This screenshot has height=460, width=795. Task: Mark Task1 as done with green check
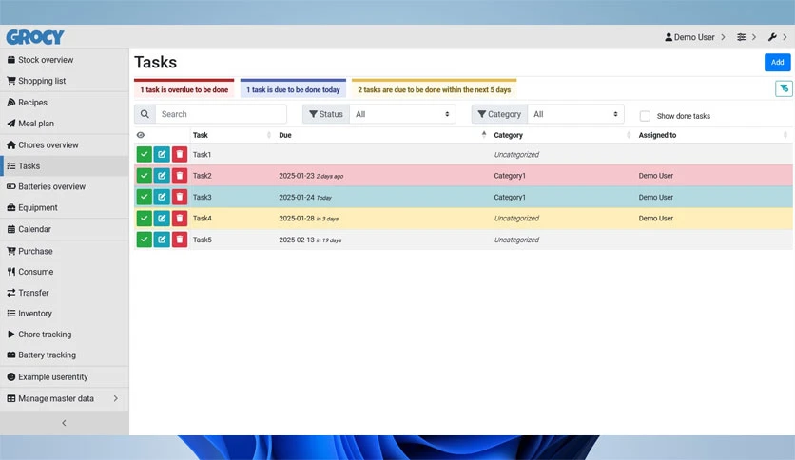144,155
